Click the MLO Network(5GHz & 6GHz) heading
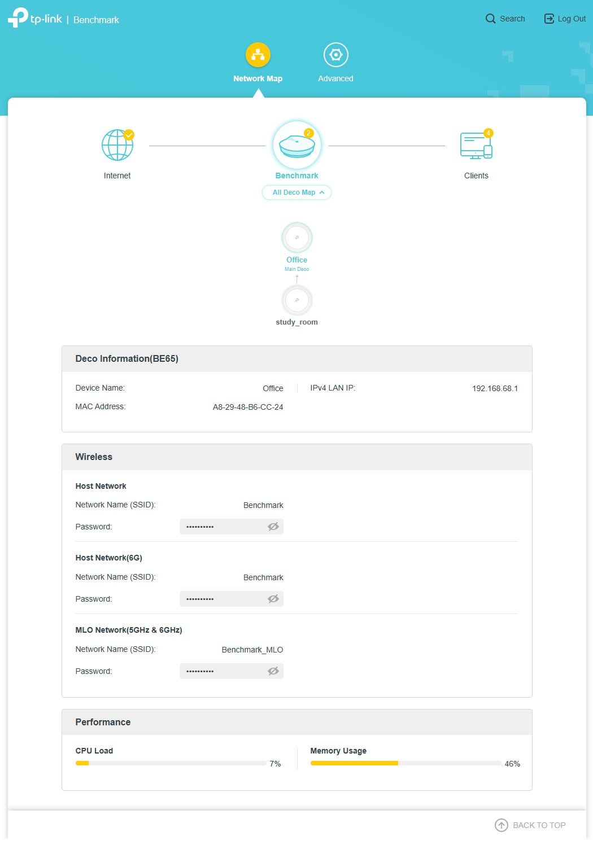 [x=129, y=630]
